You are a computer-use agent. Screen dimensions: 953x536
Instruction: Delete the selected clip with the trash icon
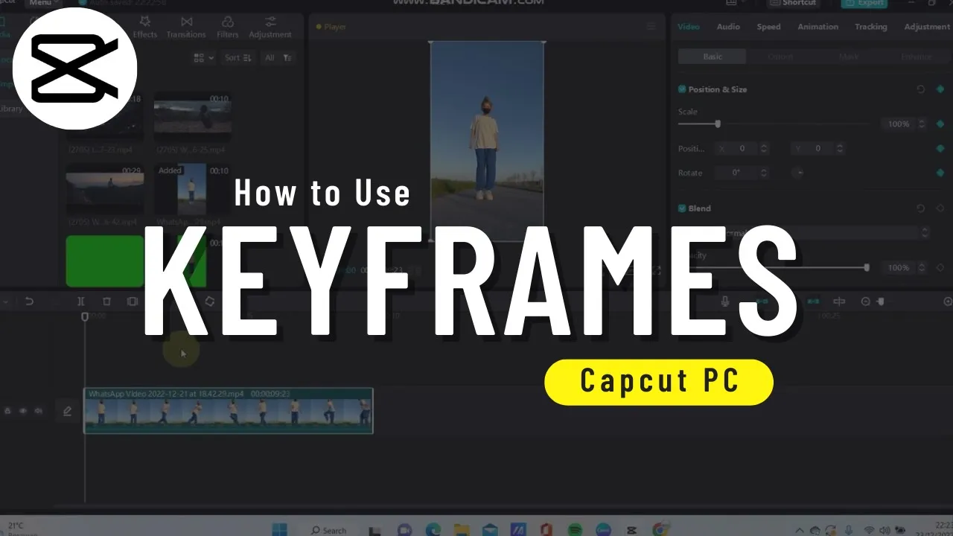click(x=106, y=301)
